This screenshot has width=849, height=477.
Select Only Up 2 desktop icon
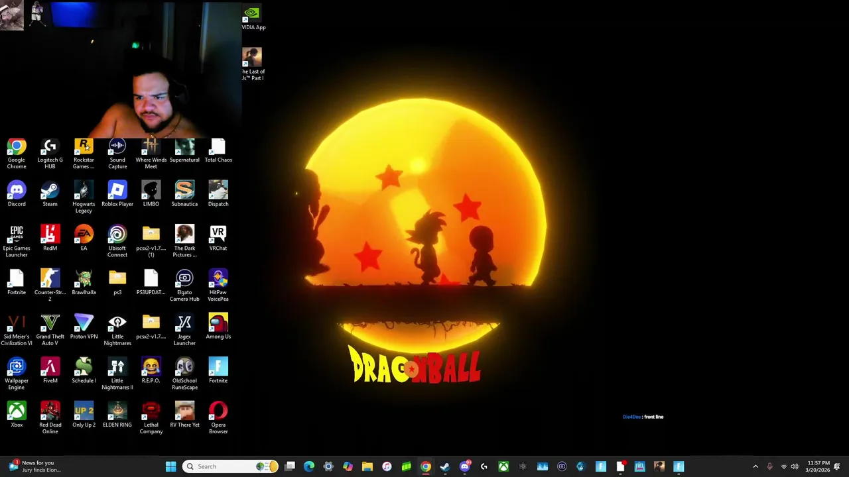[x=84, y=415]
